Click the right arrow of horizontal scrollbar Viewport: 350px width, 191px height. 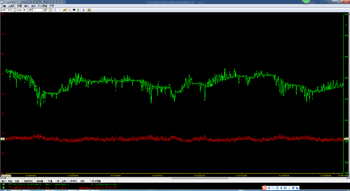pyautogui.click(x=346, y=178)
